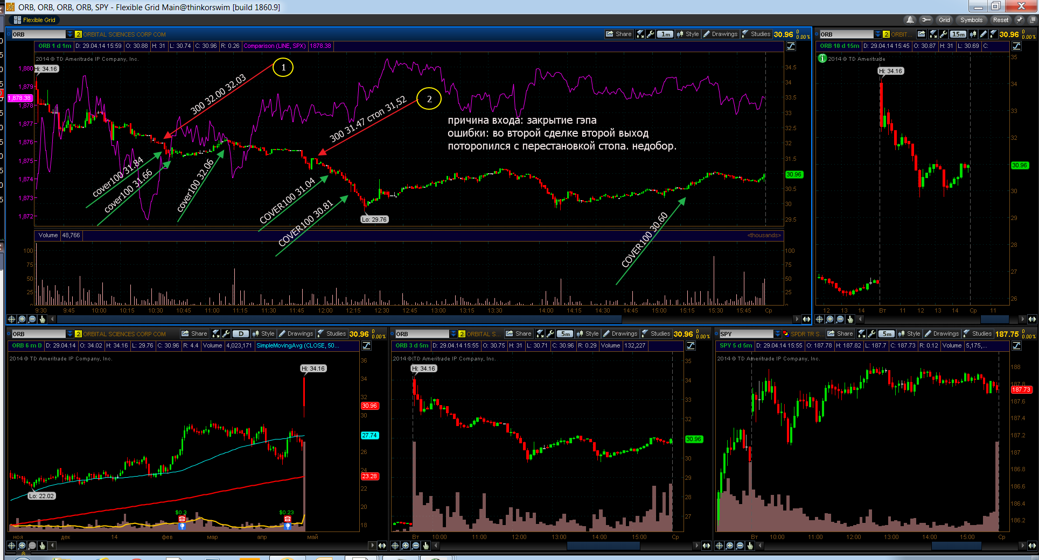Image resolution: width=1039 pixels, height=560 pixels.
Task: Select the hand pointer tool under 1m chart
Action: tap(42, 319)
